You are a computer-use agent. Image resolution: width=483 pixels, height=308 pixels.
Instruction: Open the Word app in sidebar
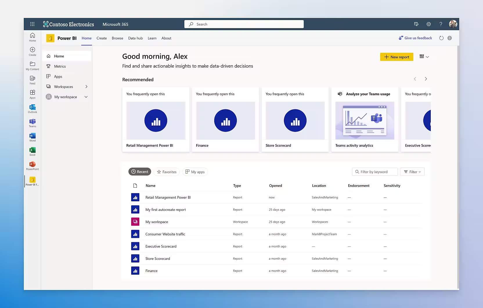click(33, 137)
